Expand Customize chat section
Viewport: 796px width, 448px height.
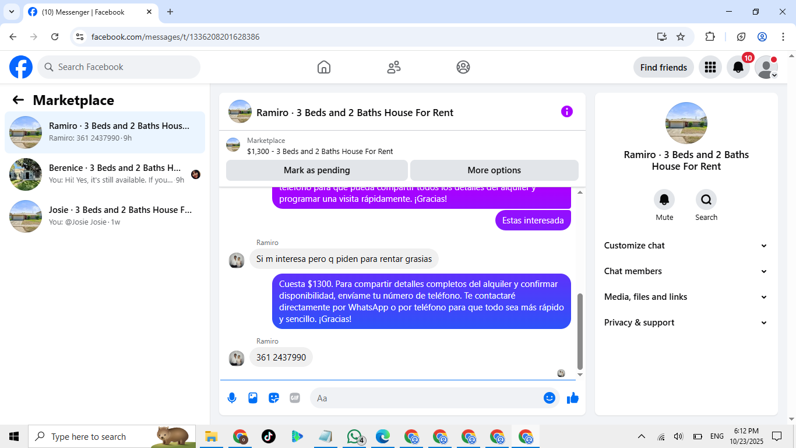coord(686,246)
